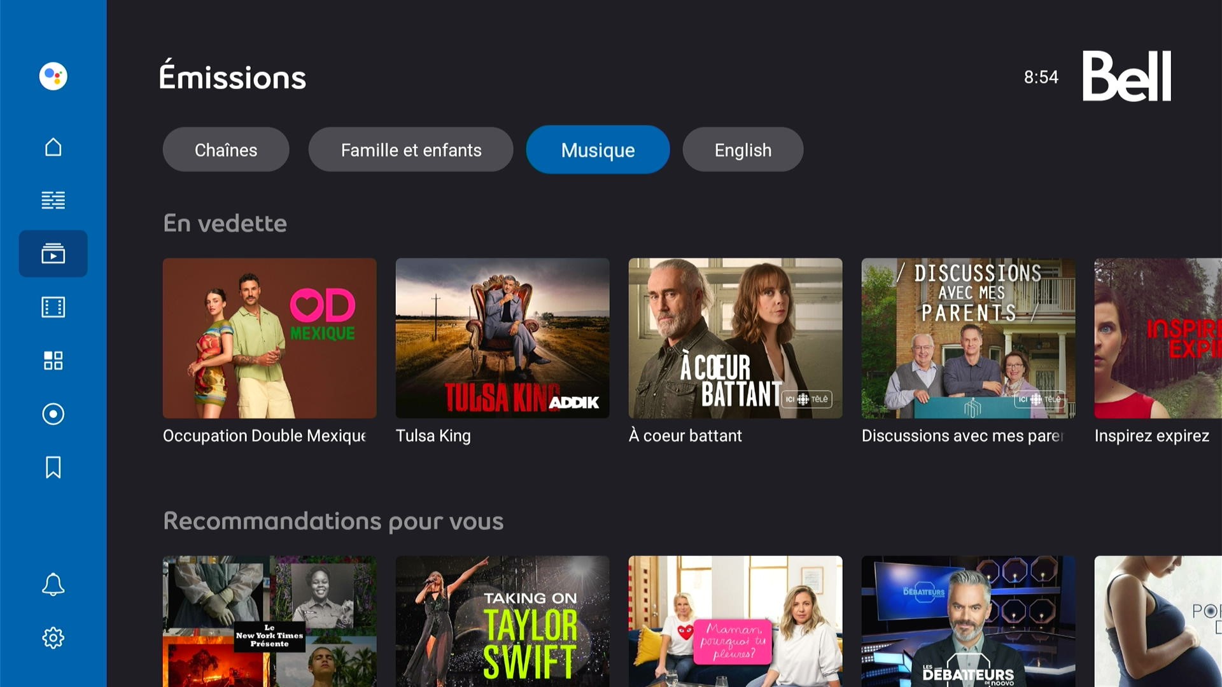Open the Guide/Menu list icon
Image resolution: width=1222 pixels, height=687 pixels.
(x=53, y=200)
